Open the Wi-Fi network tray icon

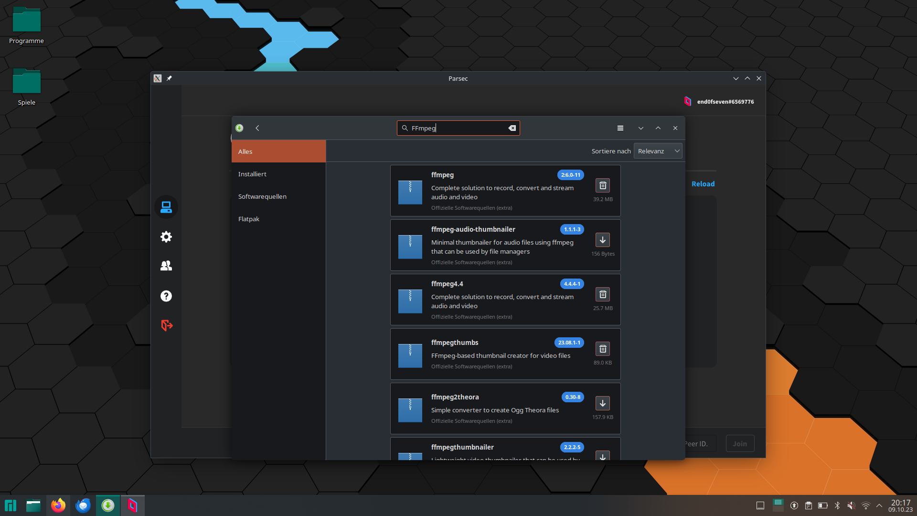[865, 505]
